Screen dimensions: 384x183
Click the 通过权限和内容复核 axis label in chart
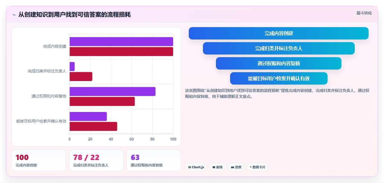(x=49, y=96)
